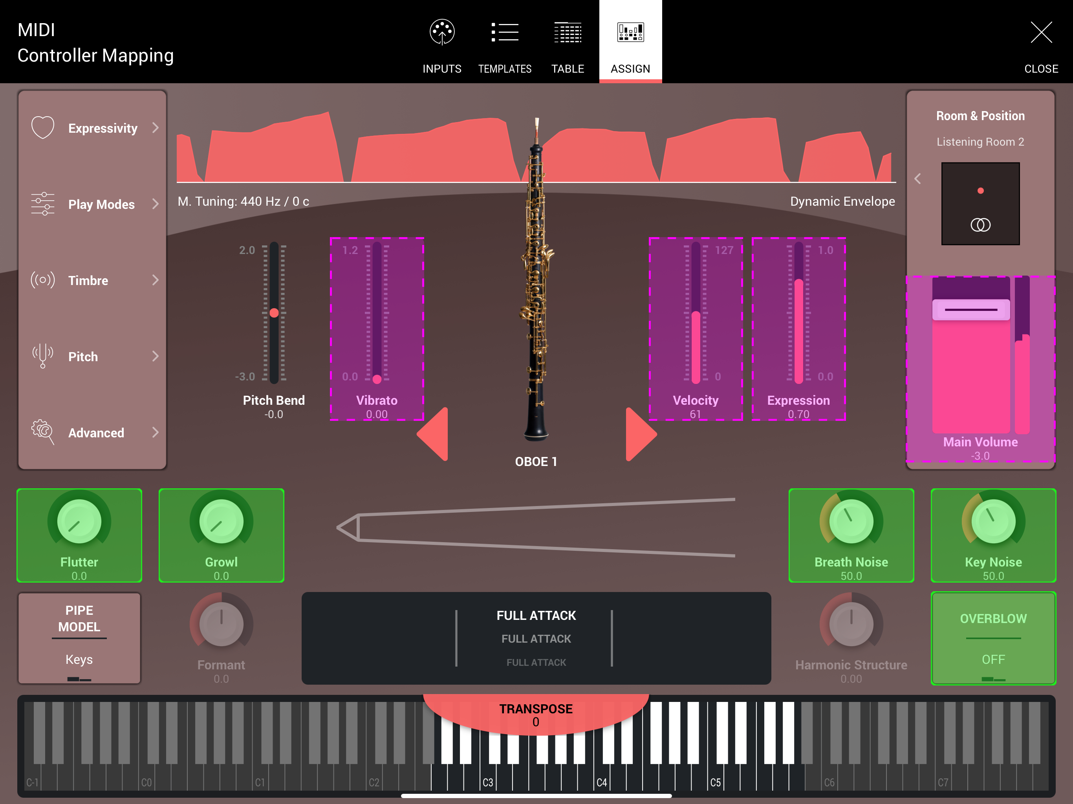
Task: Click the Dynamic Envelope label
Action: [842, 201]
